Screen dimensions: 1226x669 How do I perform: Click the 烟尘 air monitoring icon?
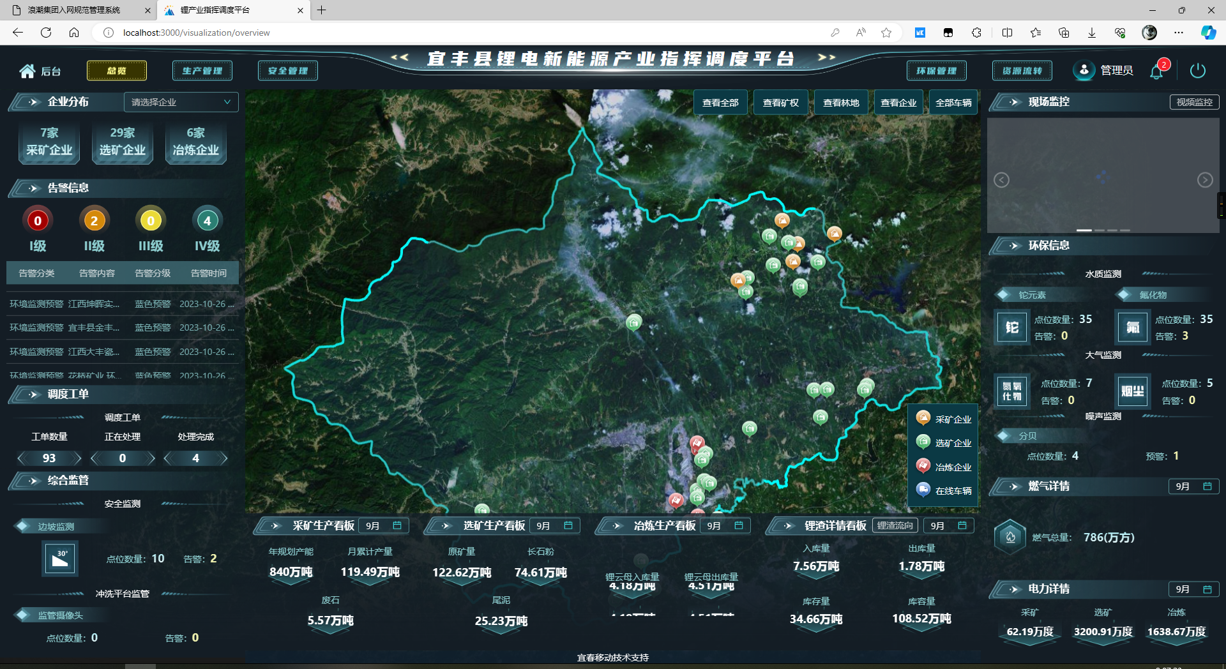pos(1133,391)
